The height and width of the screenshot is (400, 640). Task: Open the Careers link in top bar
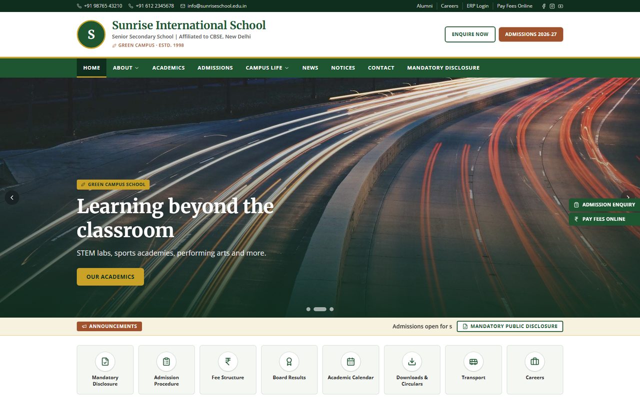[x=449, y=6]
